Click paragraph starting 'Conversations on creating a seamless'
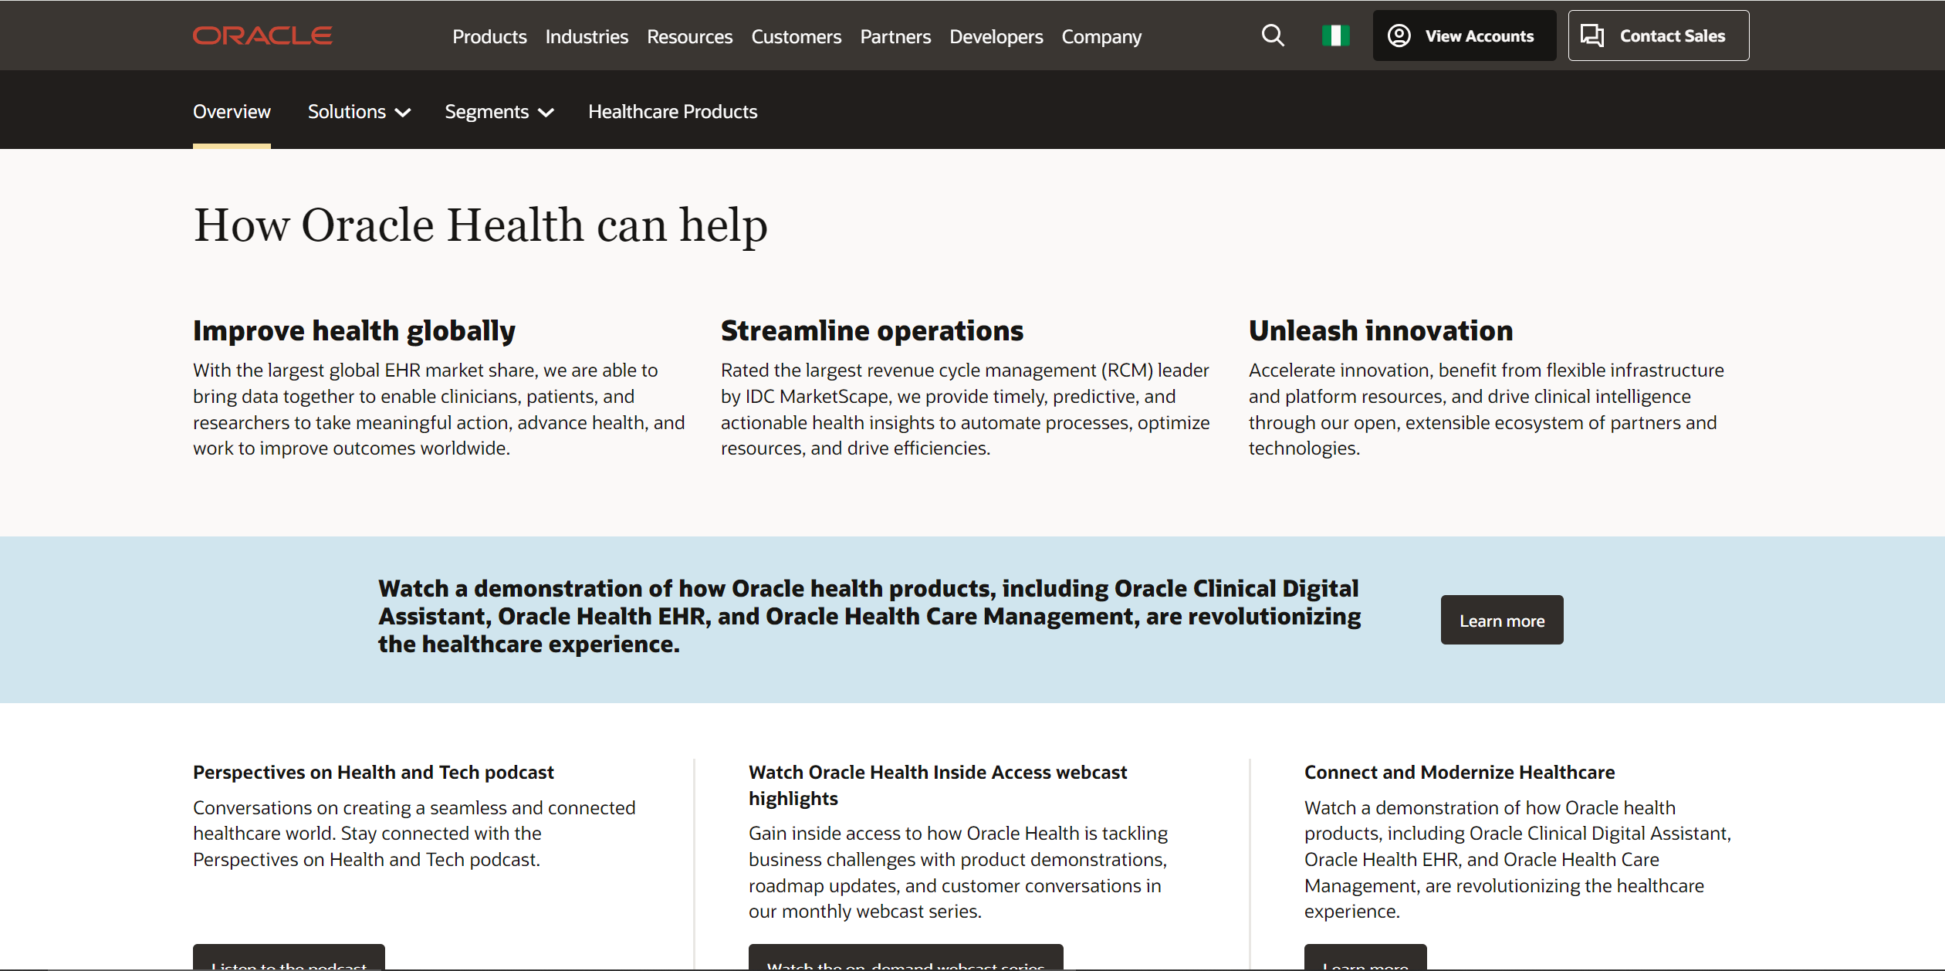 (414, 834)
